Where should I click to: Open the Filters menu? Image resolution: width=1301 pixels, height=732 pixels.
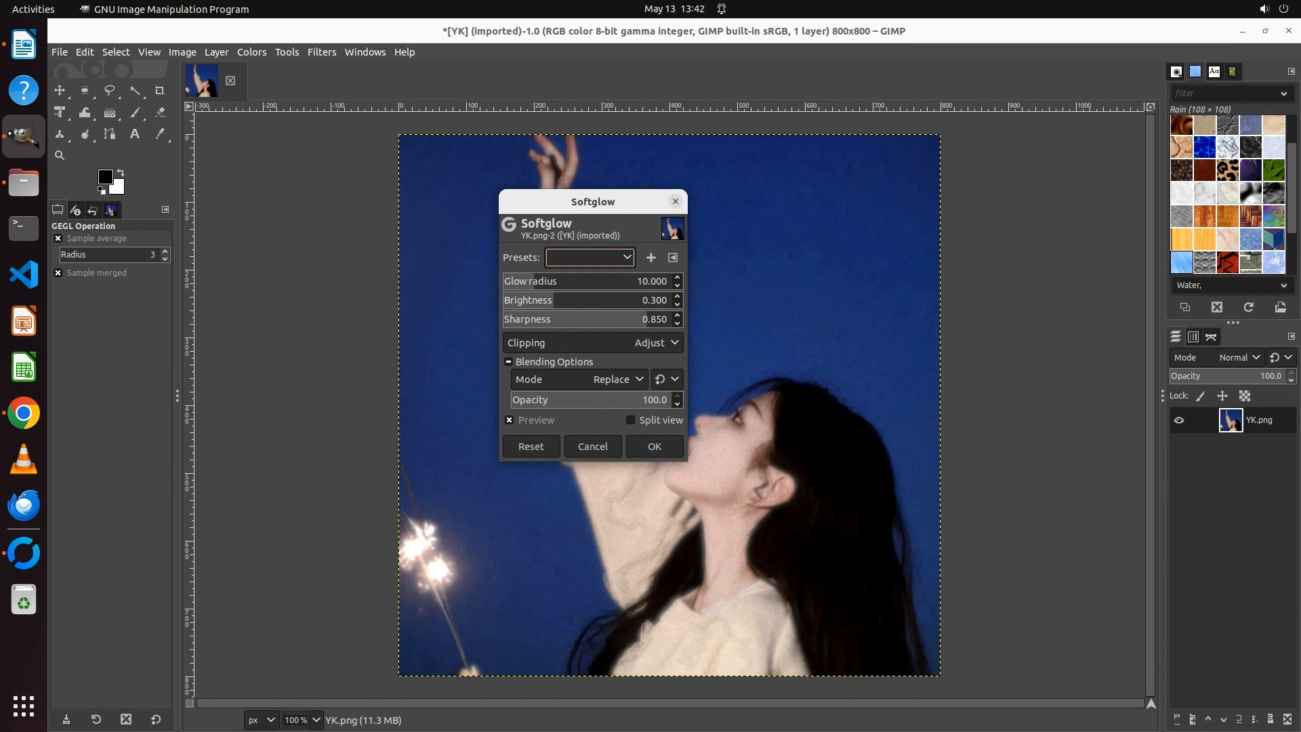[321, 52]
